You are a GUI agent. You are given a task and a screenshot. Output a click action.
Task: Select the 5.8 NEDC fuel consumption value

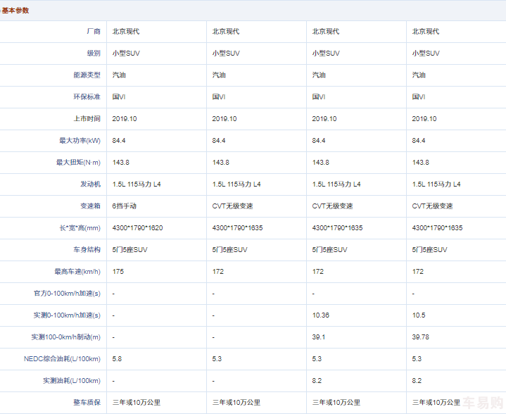(117, 359)
